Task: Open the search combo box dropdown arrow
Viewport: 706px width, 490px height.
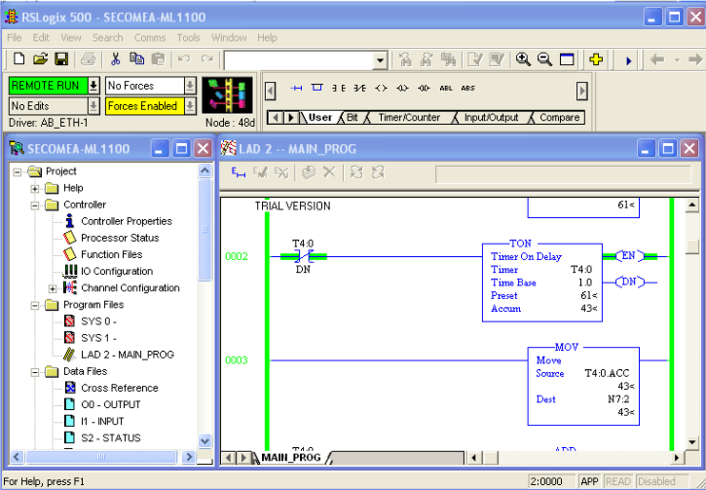Action: (x=381, y=60)
